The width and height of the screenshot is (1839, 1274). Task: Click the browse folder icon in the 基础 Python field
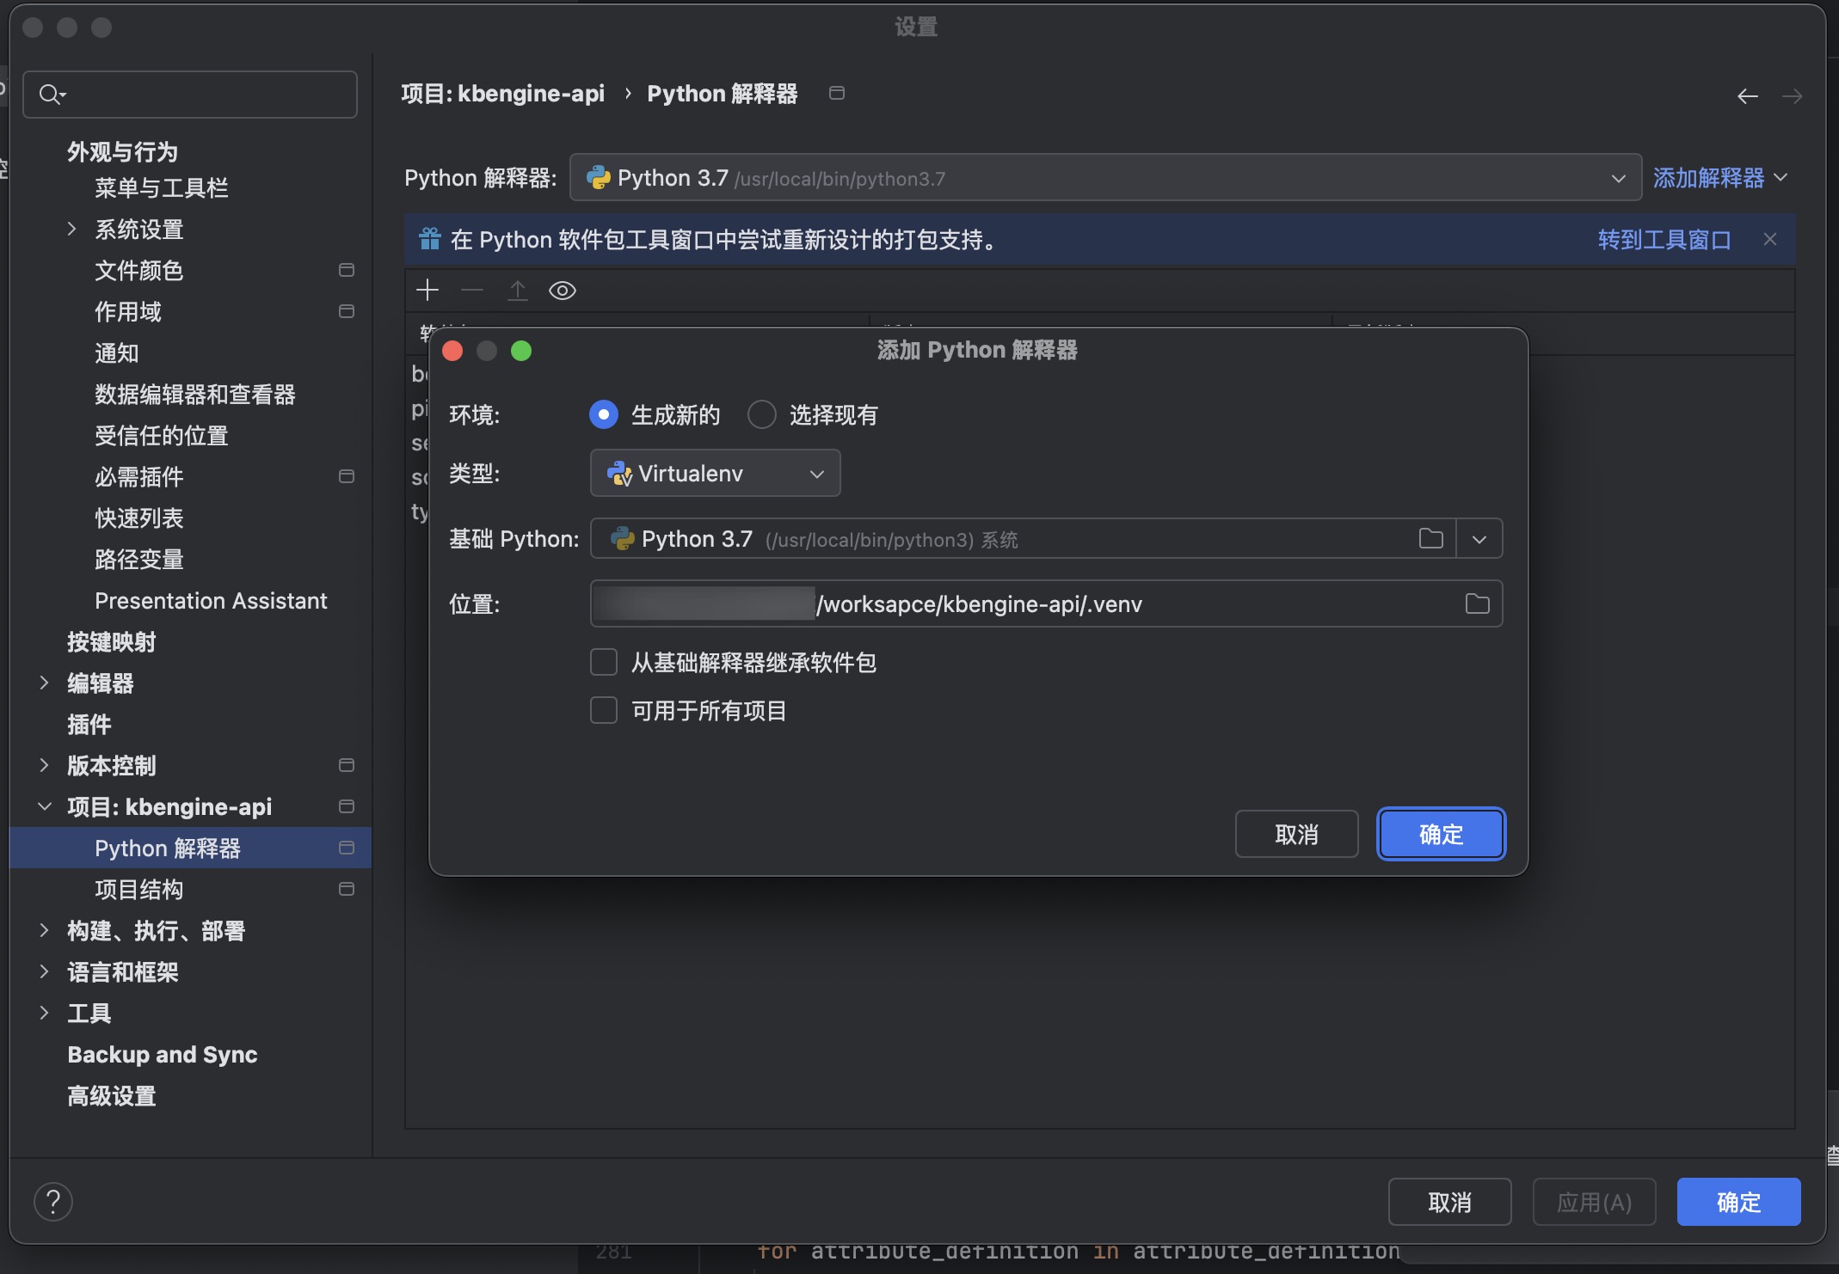tap(1430, 539)
